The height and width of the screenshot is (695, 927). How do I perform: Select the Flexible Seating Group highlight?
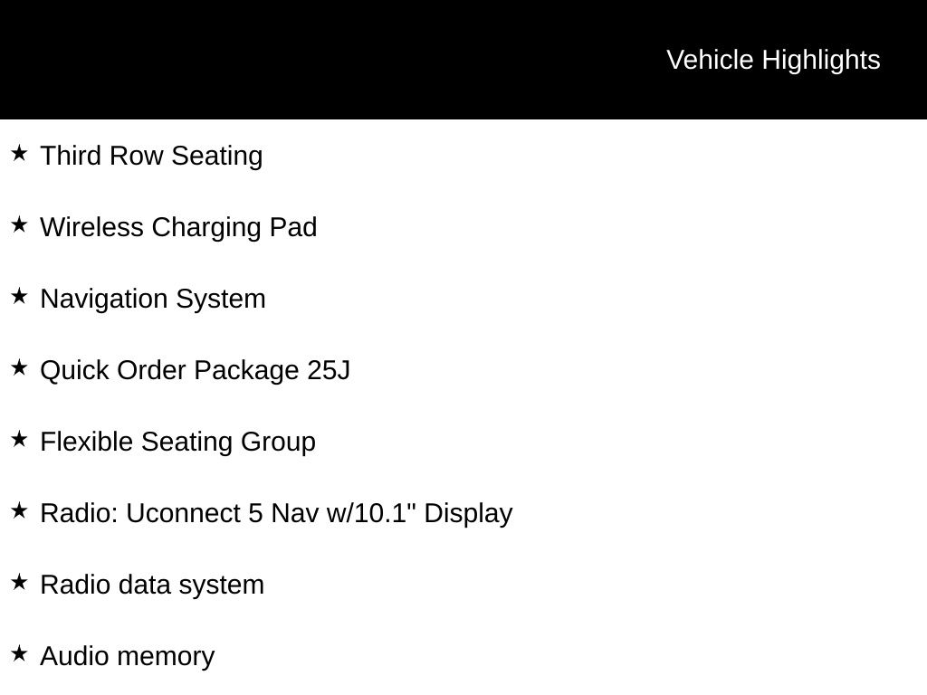pyautogui.click(x=177, y=442)
